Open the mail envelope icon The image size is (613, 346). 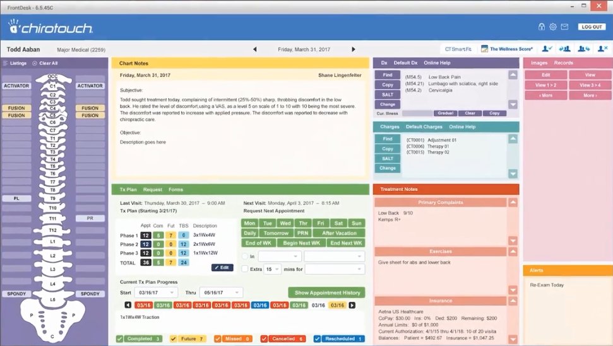(564, 27)
